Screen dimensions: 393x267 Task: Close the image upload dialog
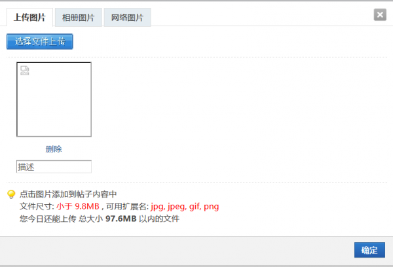tap(379, 15)
